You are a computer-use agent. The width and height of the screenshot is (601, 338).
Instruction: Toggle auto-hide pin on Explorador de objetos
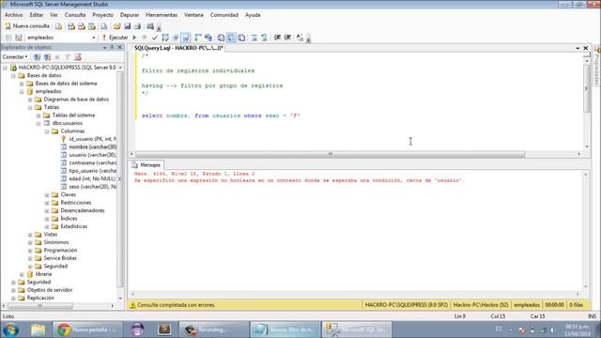pyautogui.click(x=112, y=47)
